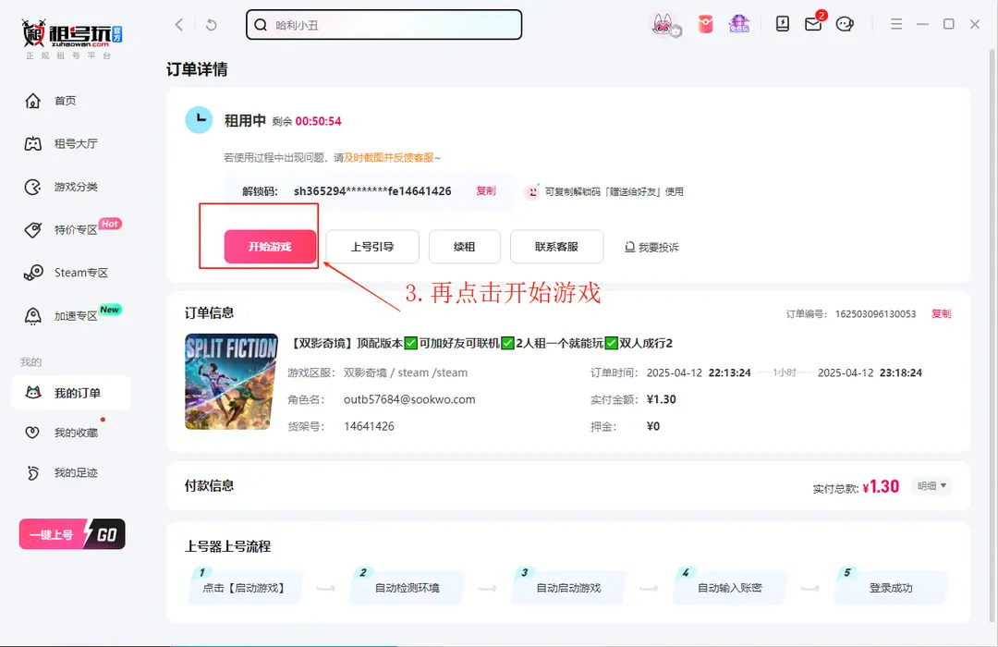Click the Split Fiction game cover thumbnail
The image size is (998, 647).
[x=231, y=382]
